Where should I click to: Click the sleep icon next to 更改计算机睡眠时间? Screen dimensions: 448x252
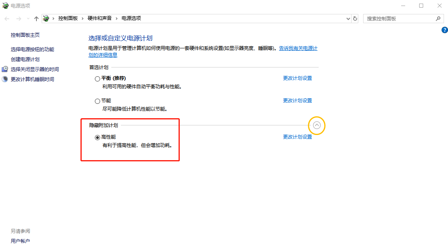(4, 79)
